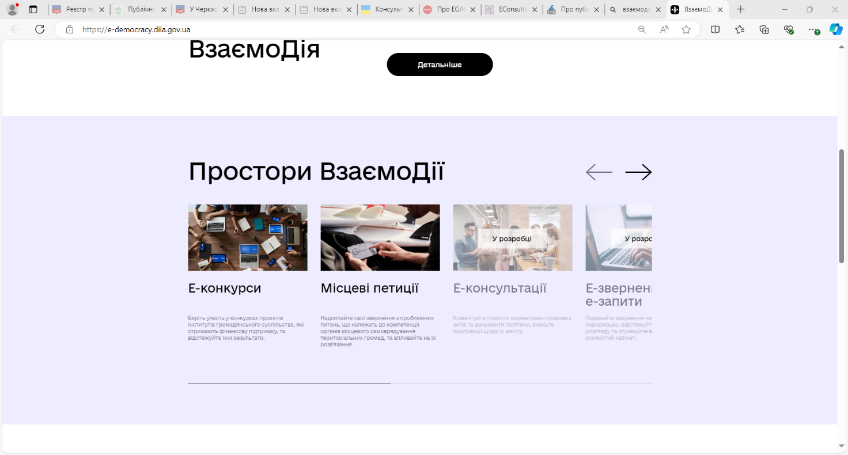View site information via the lock icon
Viewport: 848px width, 455px height.
tap(70, 29)
